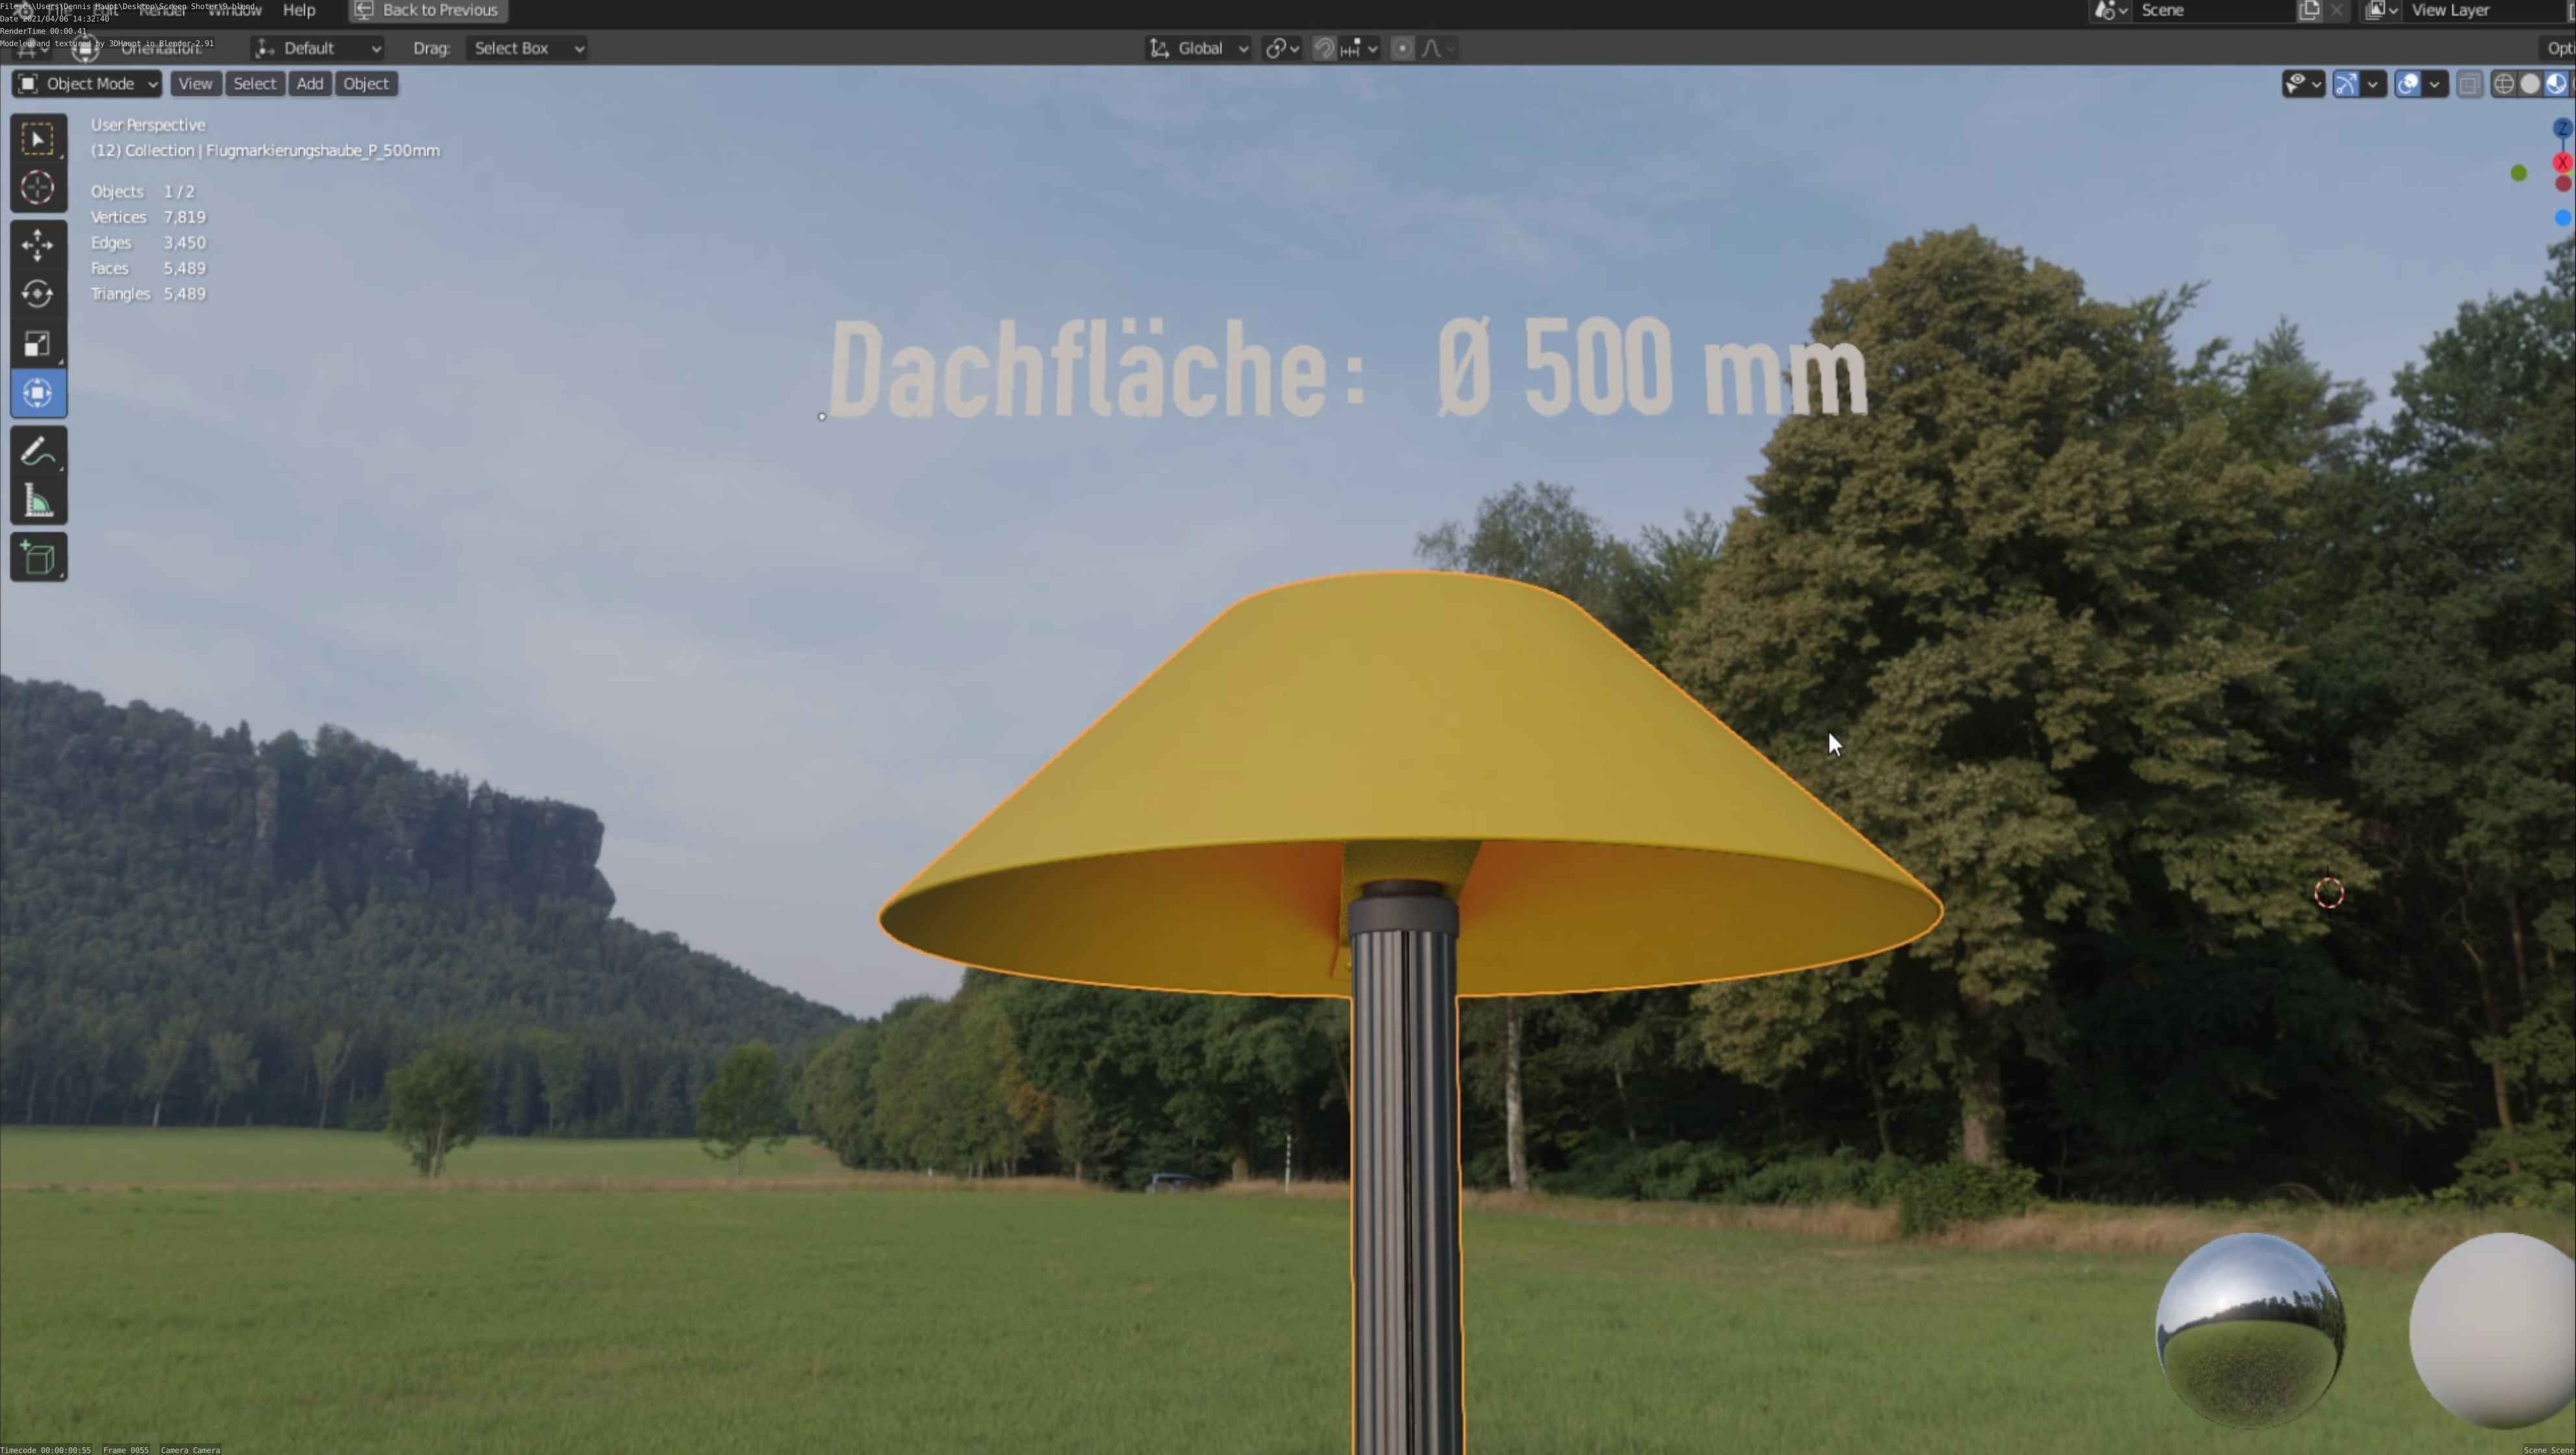Toggle X-ray view
Image resolution: width=2576 pixels, height=1455 pixels.
pyautogui.click(x=2469, y=84)
